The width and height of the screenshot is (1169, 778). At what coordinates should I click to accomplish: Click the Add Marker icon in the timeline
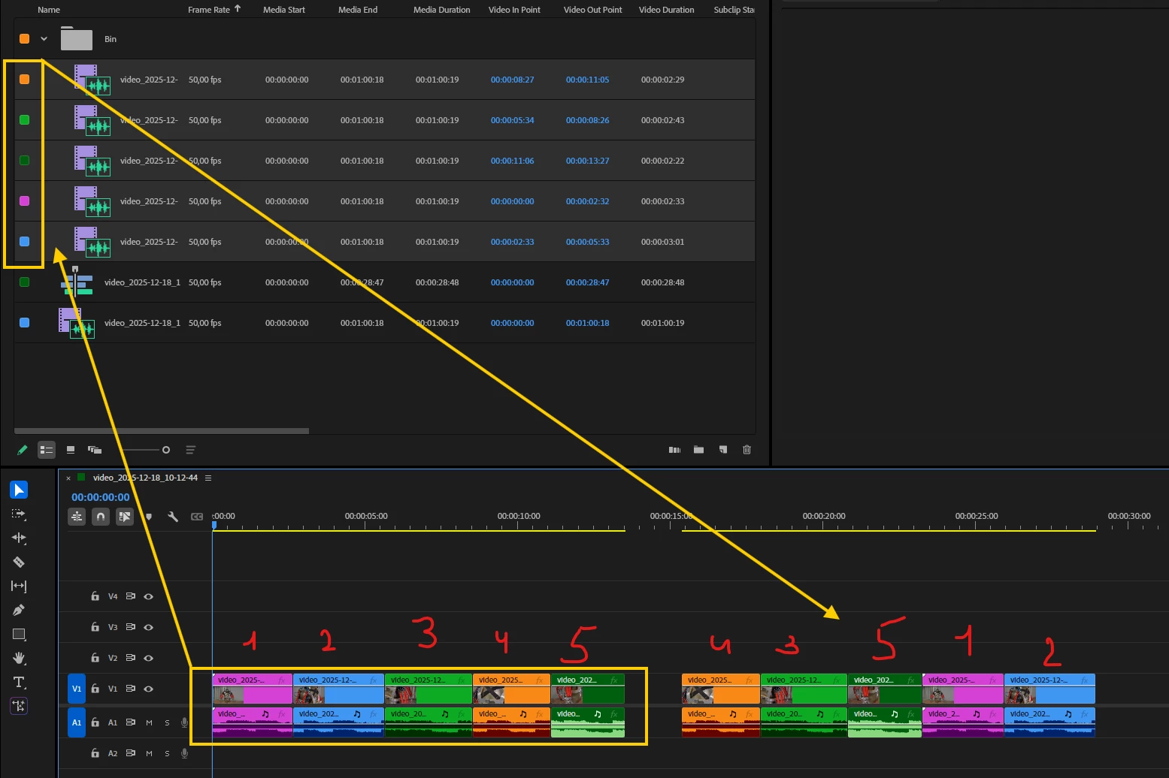click(x=149, y=517)
